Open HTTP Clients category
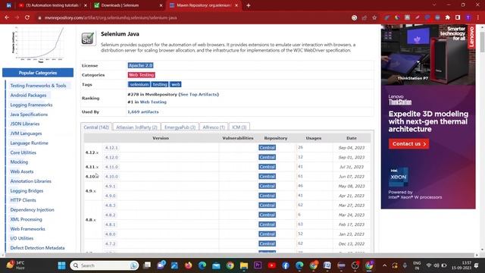The image size is (485, 273). 23,200
